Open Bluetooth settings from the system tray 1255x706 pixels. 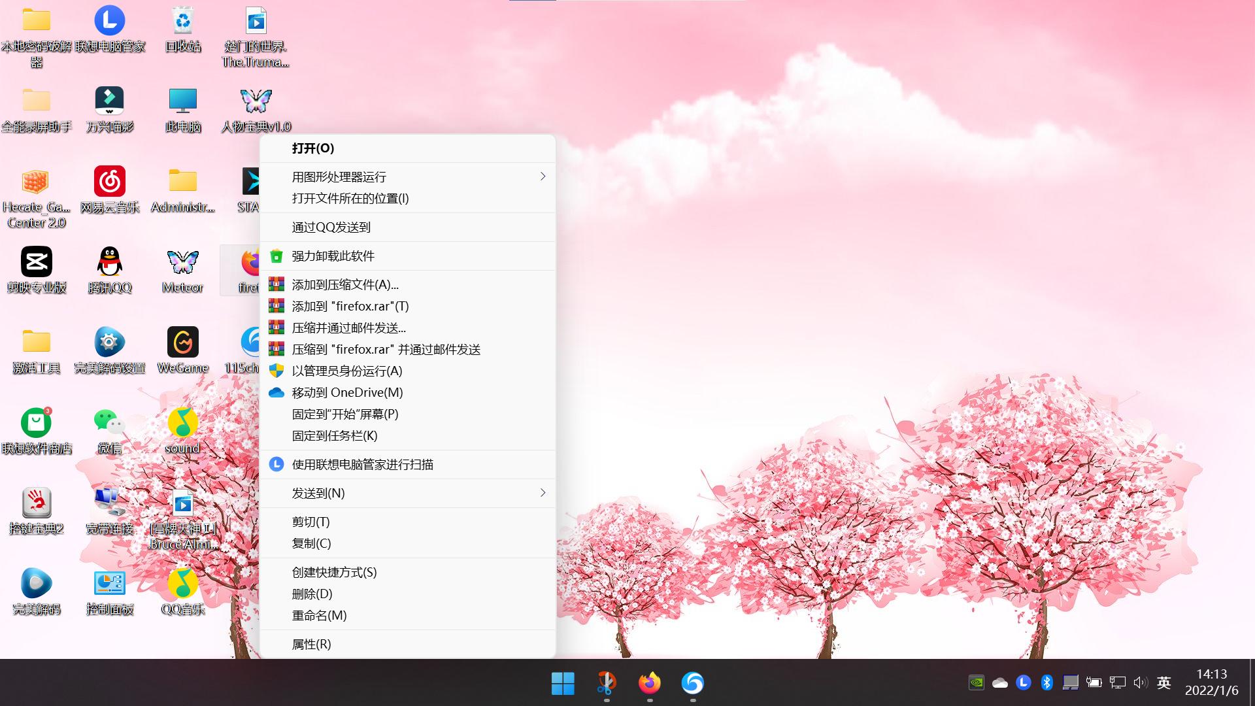pyautogui.click(x=1046, y=682)
